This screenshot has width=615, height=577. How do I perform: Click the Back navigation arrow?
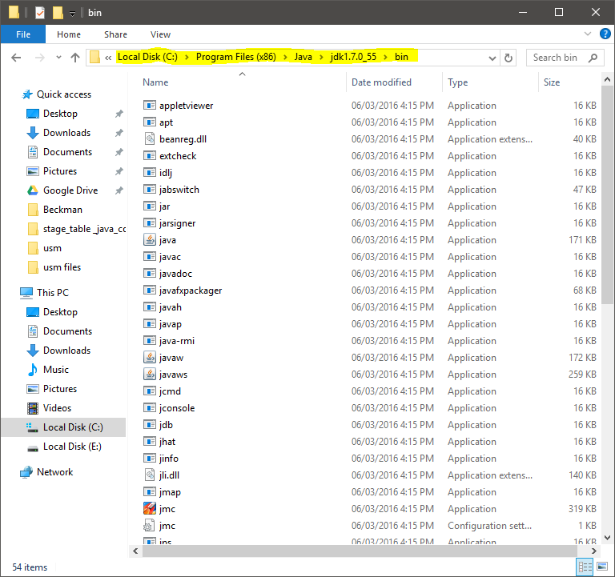tap(16, 58)
